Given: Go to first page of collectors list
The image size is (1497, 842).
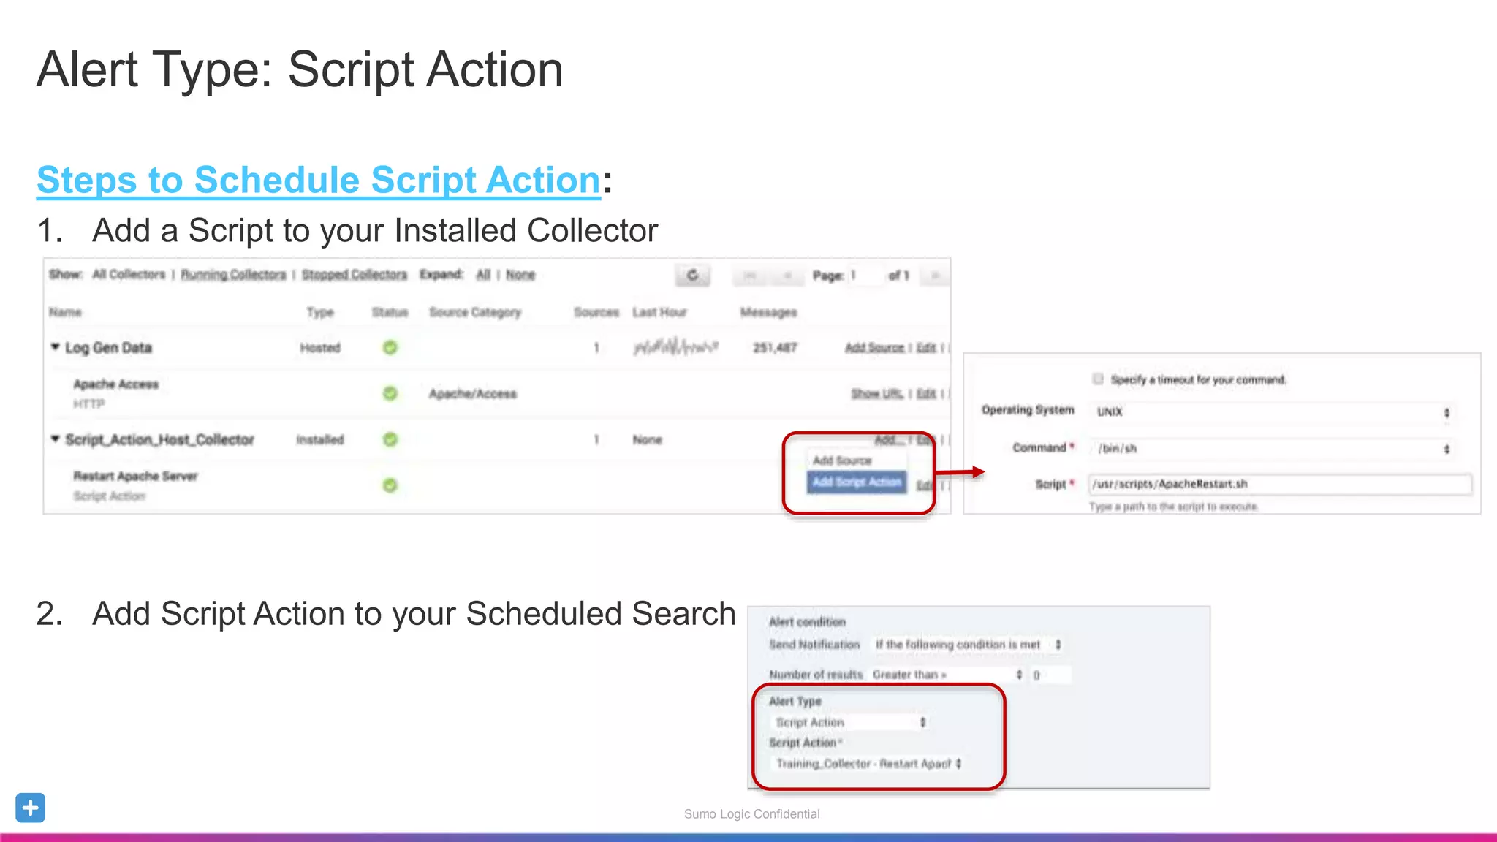Looking at the screenshot, I should [749, 276].
